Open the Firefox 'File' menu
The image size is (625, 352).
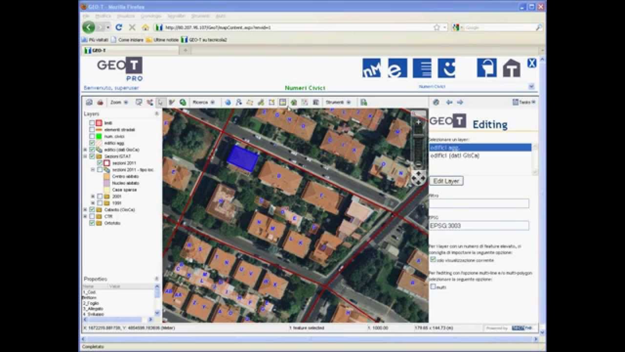86,16
